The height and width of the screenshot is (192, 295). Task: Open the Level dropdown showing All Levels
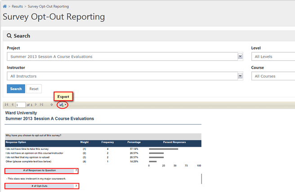(x=273, y=57)
